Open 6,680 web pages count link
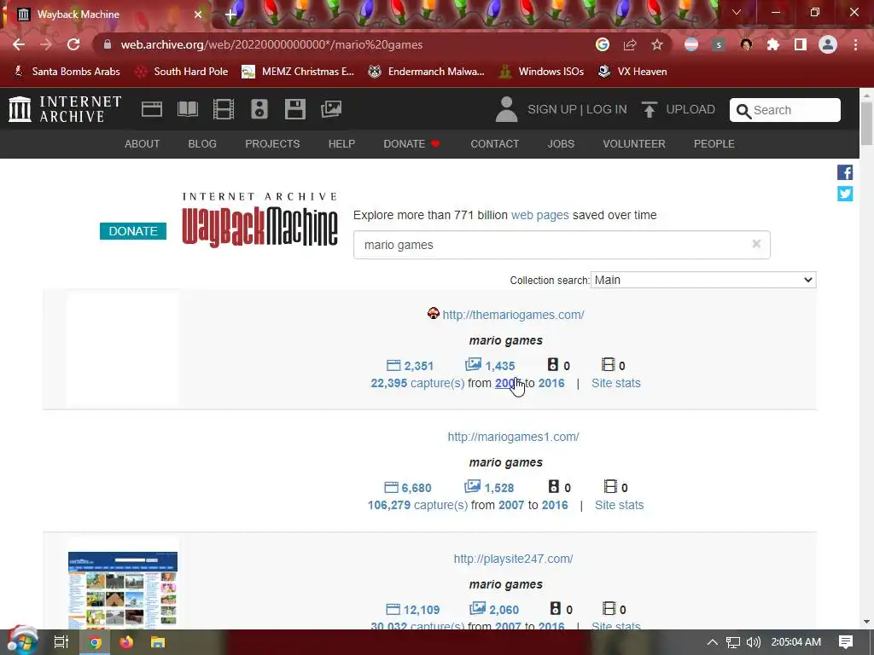Image resolution: width=874 pixels, height=655 pixels. click(409, 488)
